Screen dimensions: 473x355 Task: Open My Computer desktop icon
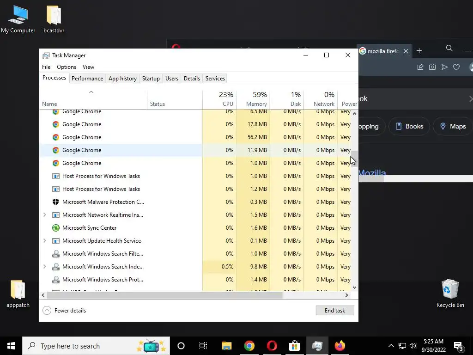18,18
